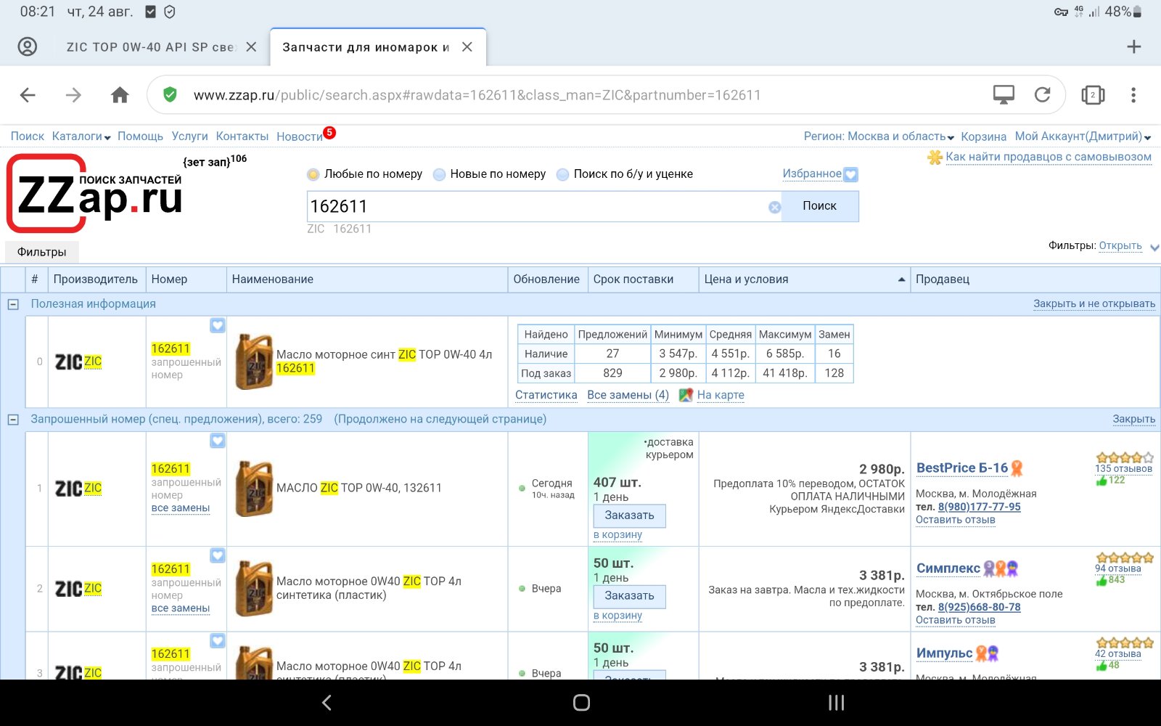Image resolution: width=1161 pixels, height=726 pixels.
Task: Open На карте link
Action: pos(721,395)
